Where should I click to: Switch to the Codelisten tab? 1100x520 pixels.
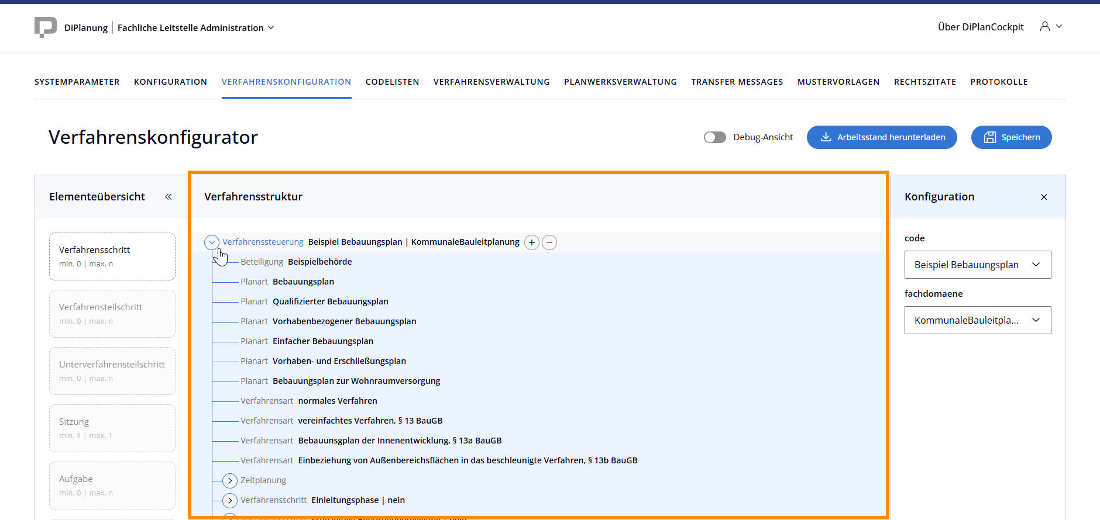(392, 82)
